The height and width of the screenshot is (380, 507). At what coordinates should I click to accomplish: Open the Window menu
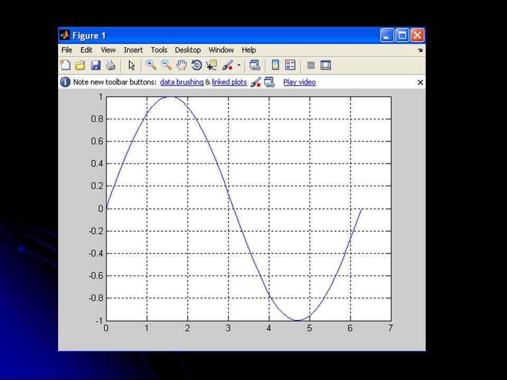click(221, 50)
